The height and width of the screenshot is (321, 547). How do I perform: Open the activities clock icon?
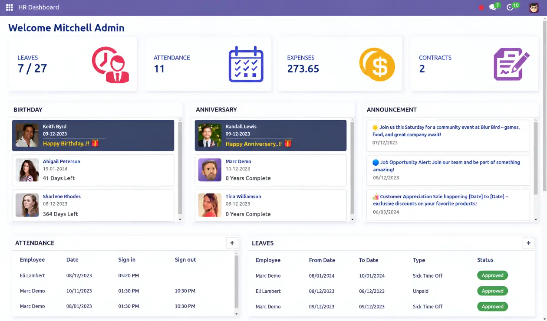[x=510, y=7]
